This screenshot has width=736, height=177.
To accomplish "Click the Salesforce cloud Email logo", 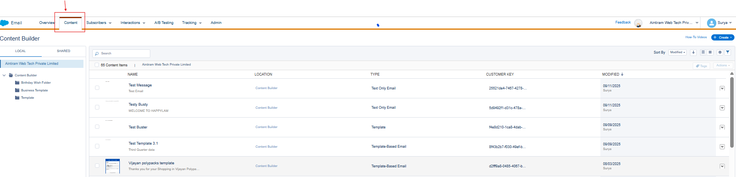I will (x=5, y=23).
